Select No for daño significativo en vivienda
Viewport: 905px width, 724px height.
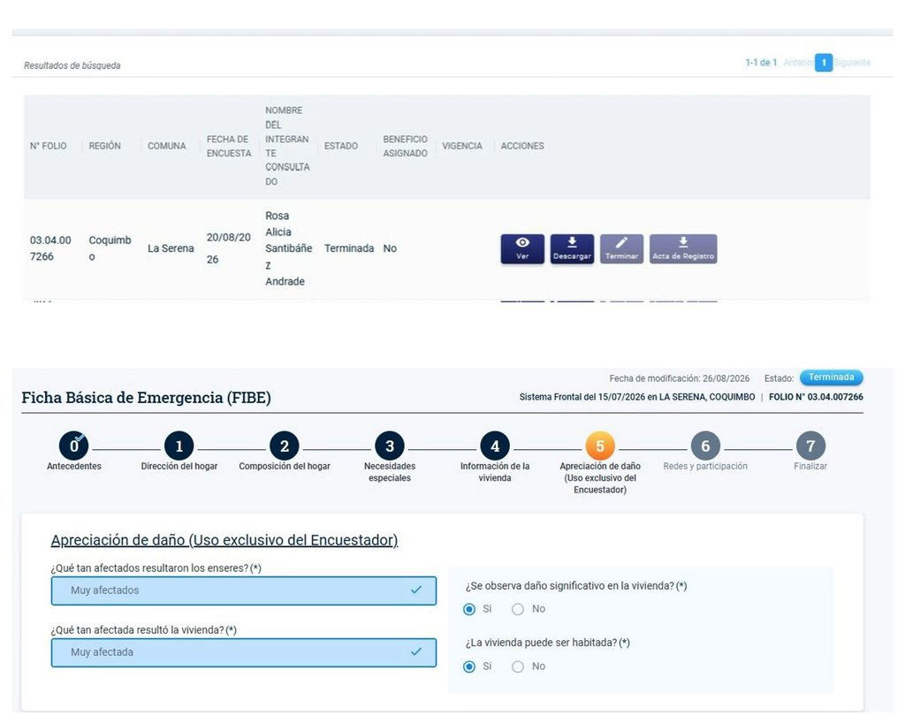[518, 609]
